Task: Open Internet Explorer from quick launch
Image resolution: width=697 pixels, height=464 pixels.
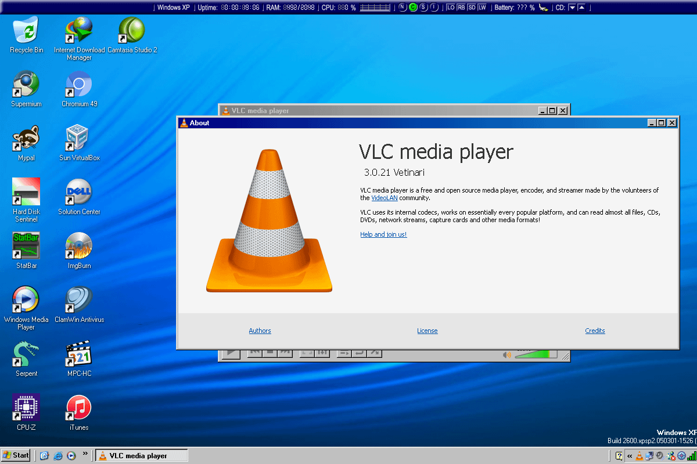Action: point(58,456)
